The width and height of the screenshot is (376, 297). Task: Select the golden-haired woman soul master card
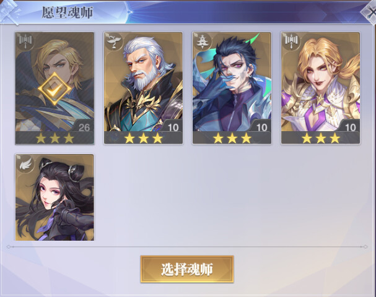click(x=320, y=88)
